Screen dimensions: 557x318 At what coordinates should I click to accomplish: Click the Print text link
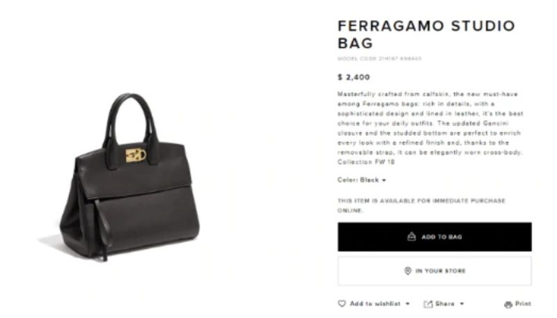pos(524,303)
